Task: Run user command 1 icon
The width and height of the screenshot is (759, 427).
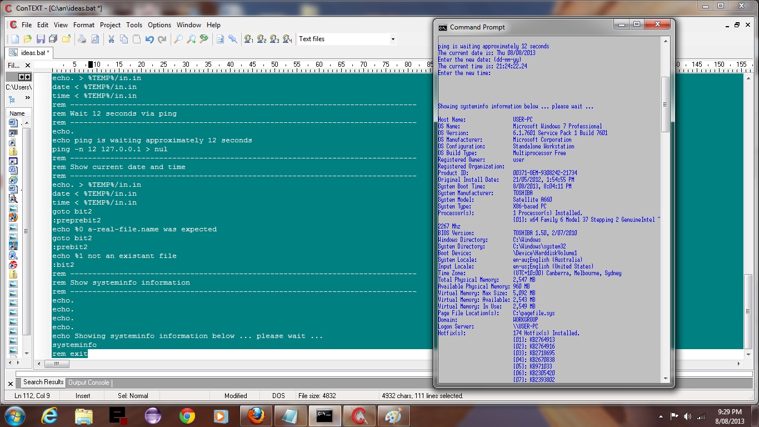Action: click(x=248, y=39)
